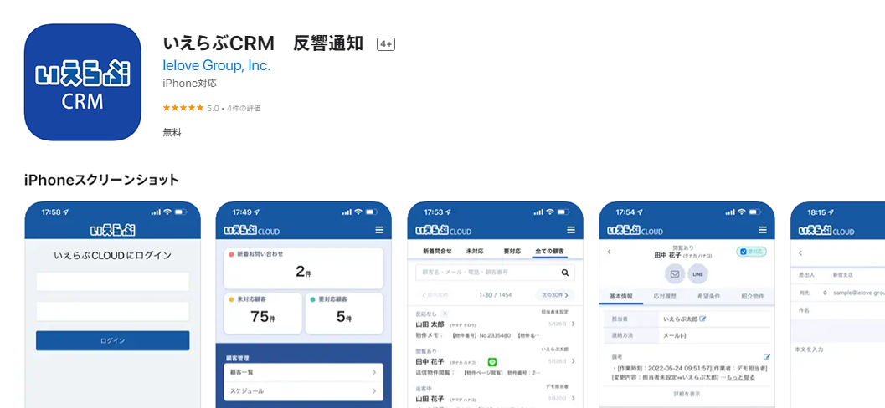Click the orange five-star rating
This screenshot has width=885, height=408.
(x=183, y=108)
